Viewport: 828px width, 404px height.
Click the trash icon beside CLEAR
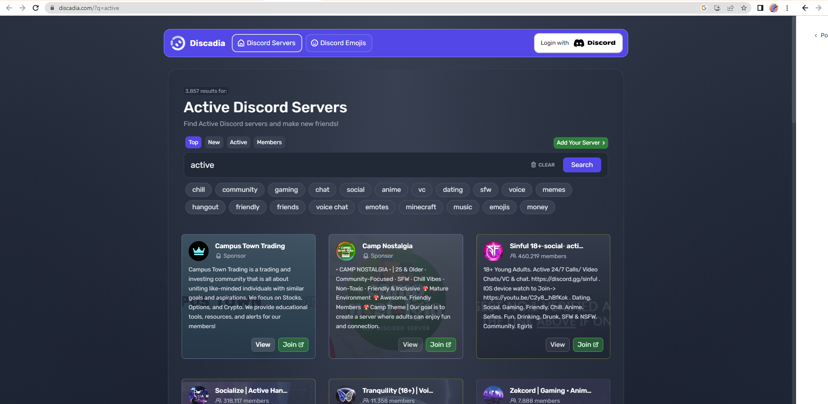click(534, 165)
